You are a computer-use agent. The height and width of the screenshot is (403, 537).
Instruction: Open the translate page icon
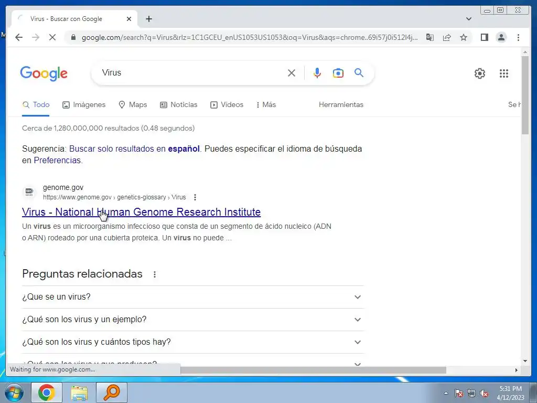(x=430, y=37)
